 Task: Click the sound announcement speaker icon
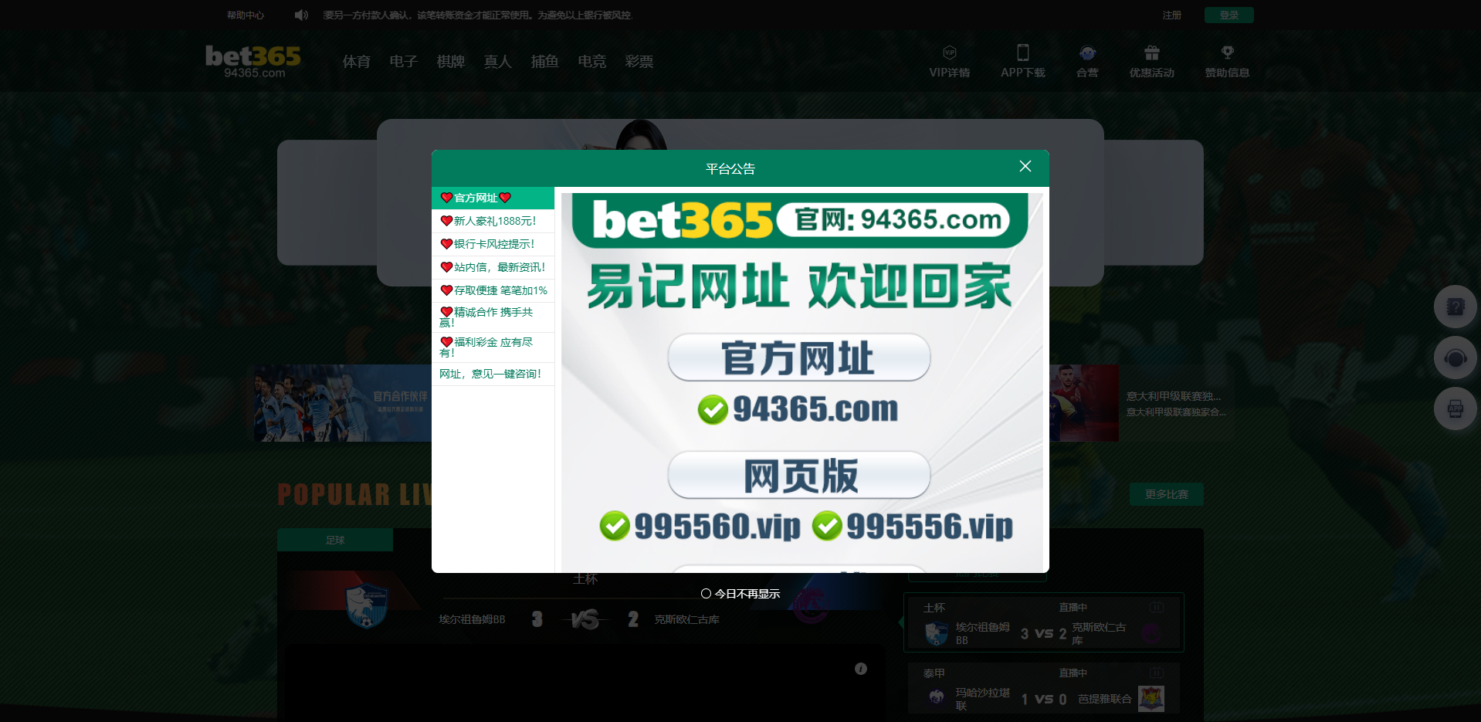pyautogui.click(x=301, y=15)
